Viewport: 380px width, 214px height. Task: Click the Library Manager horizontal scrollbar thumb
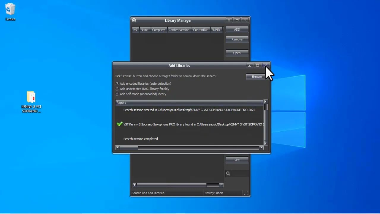pyautogui.click(x=172, y=185)
